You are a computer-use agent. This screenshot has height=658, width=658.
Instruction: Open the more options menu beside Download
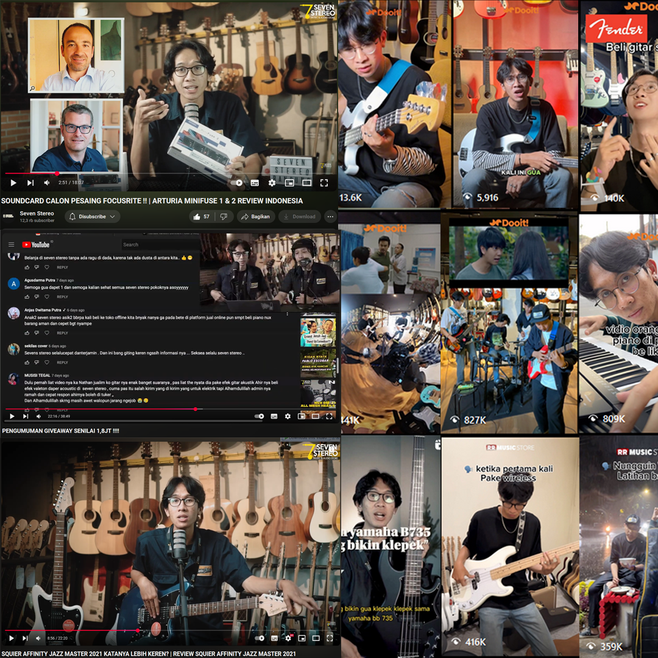330,216
